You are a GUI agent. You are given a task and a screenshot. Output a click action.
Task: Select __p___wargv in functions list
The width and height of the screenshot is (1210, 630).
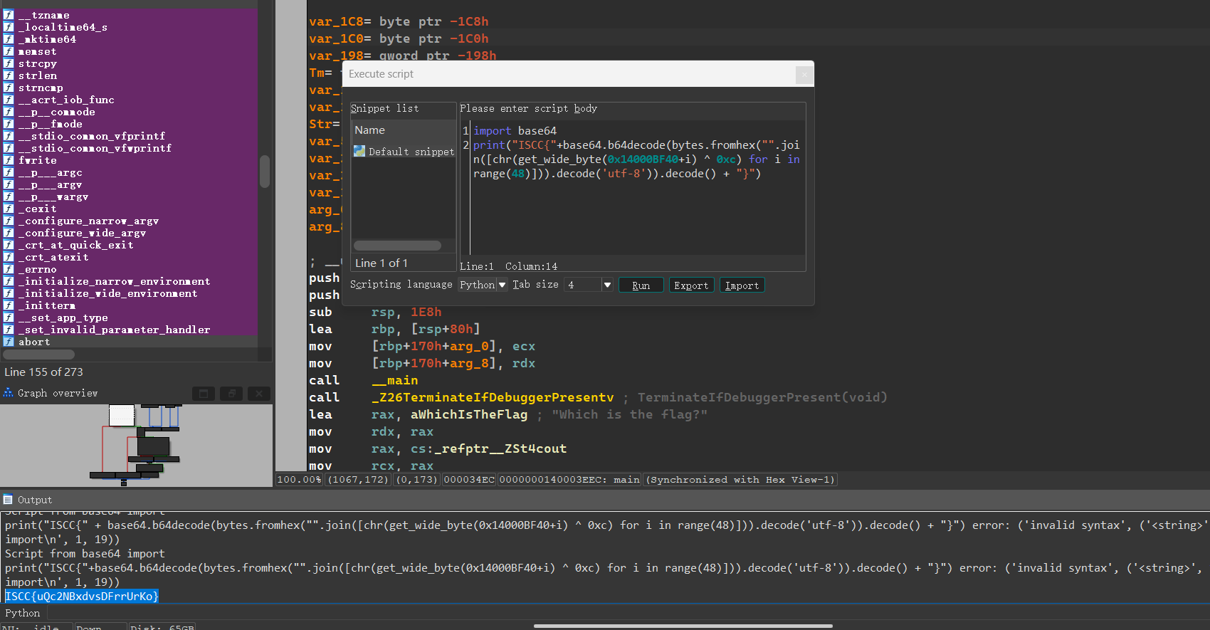(53, 196)
